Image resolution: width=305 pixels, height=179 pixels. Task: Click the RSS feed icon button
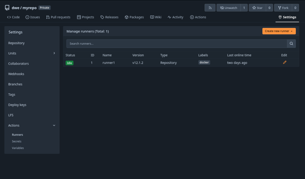[x=210, y=8]
